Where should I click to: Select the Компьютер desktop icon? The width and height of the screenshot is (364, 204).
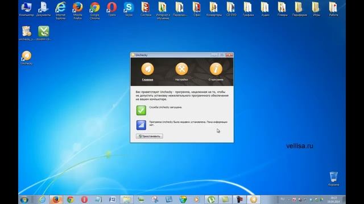point(27,9)
